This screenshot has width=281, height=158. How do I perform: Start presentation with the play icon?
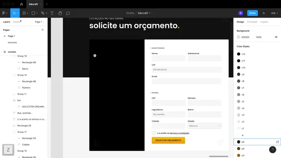(x=264, y=13)
